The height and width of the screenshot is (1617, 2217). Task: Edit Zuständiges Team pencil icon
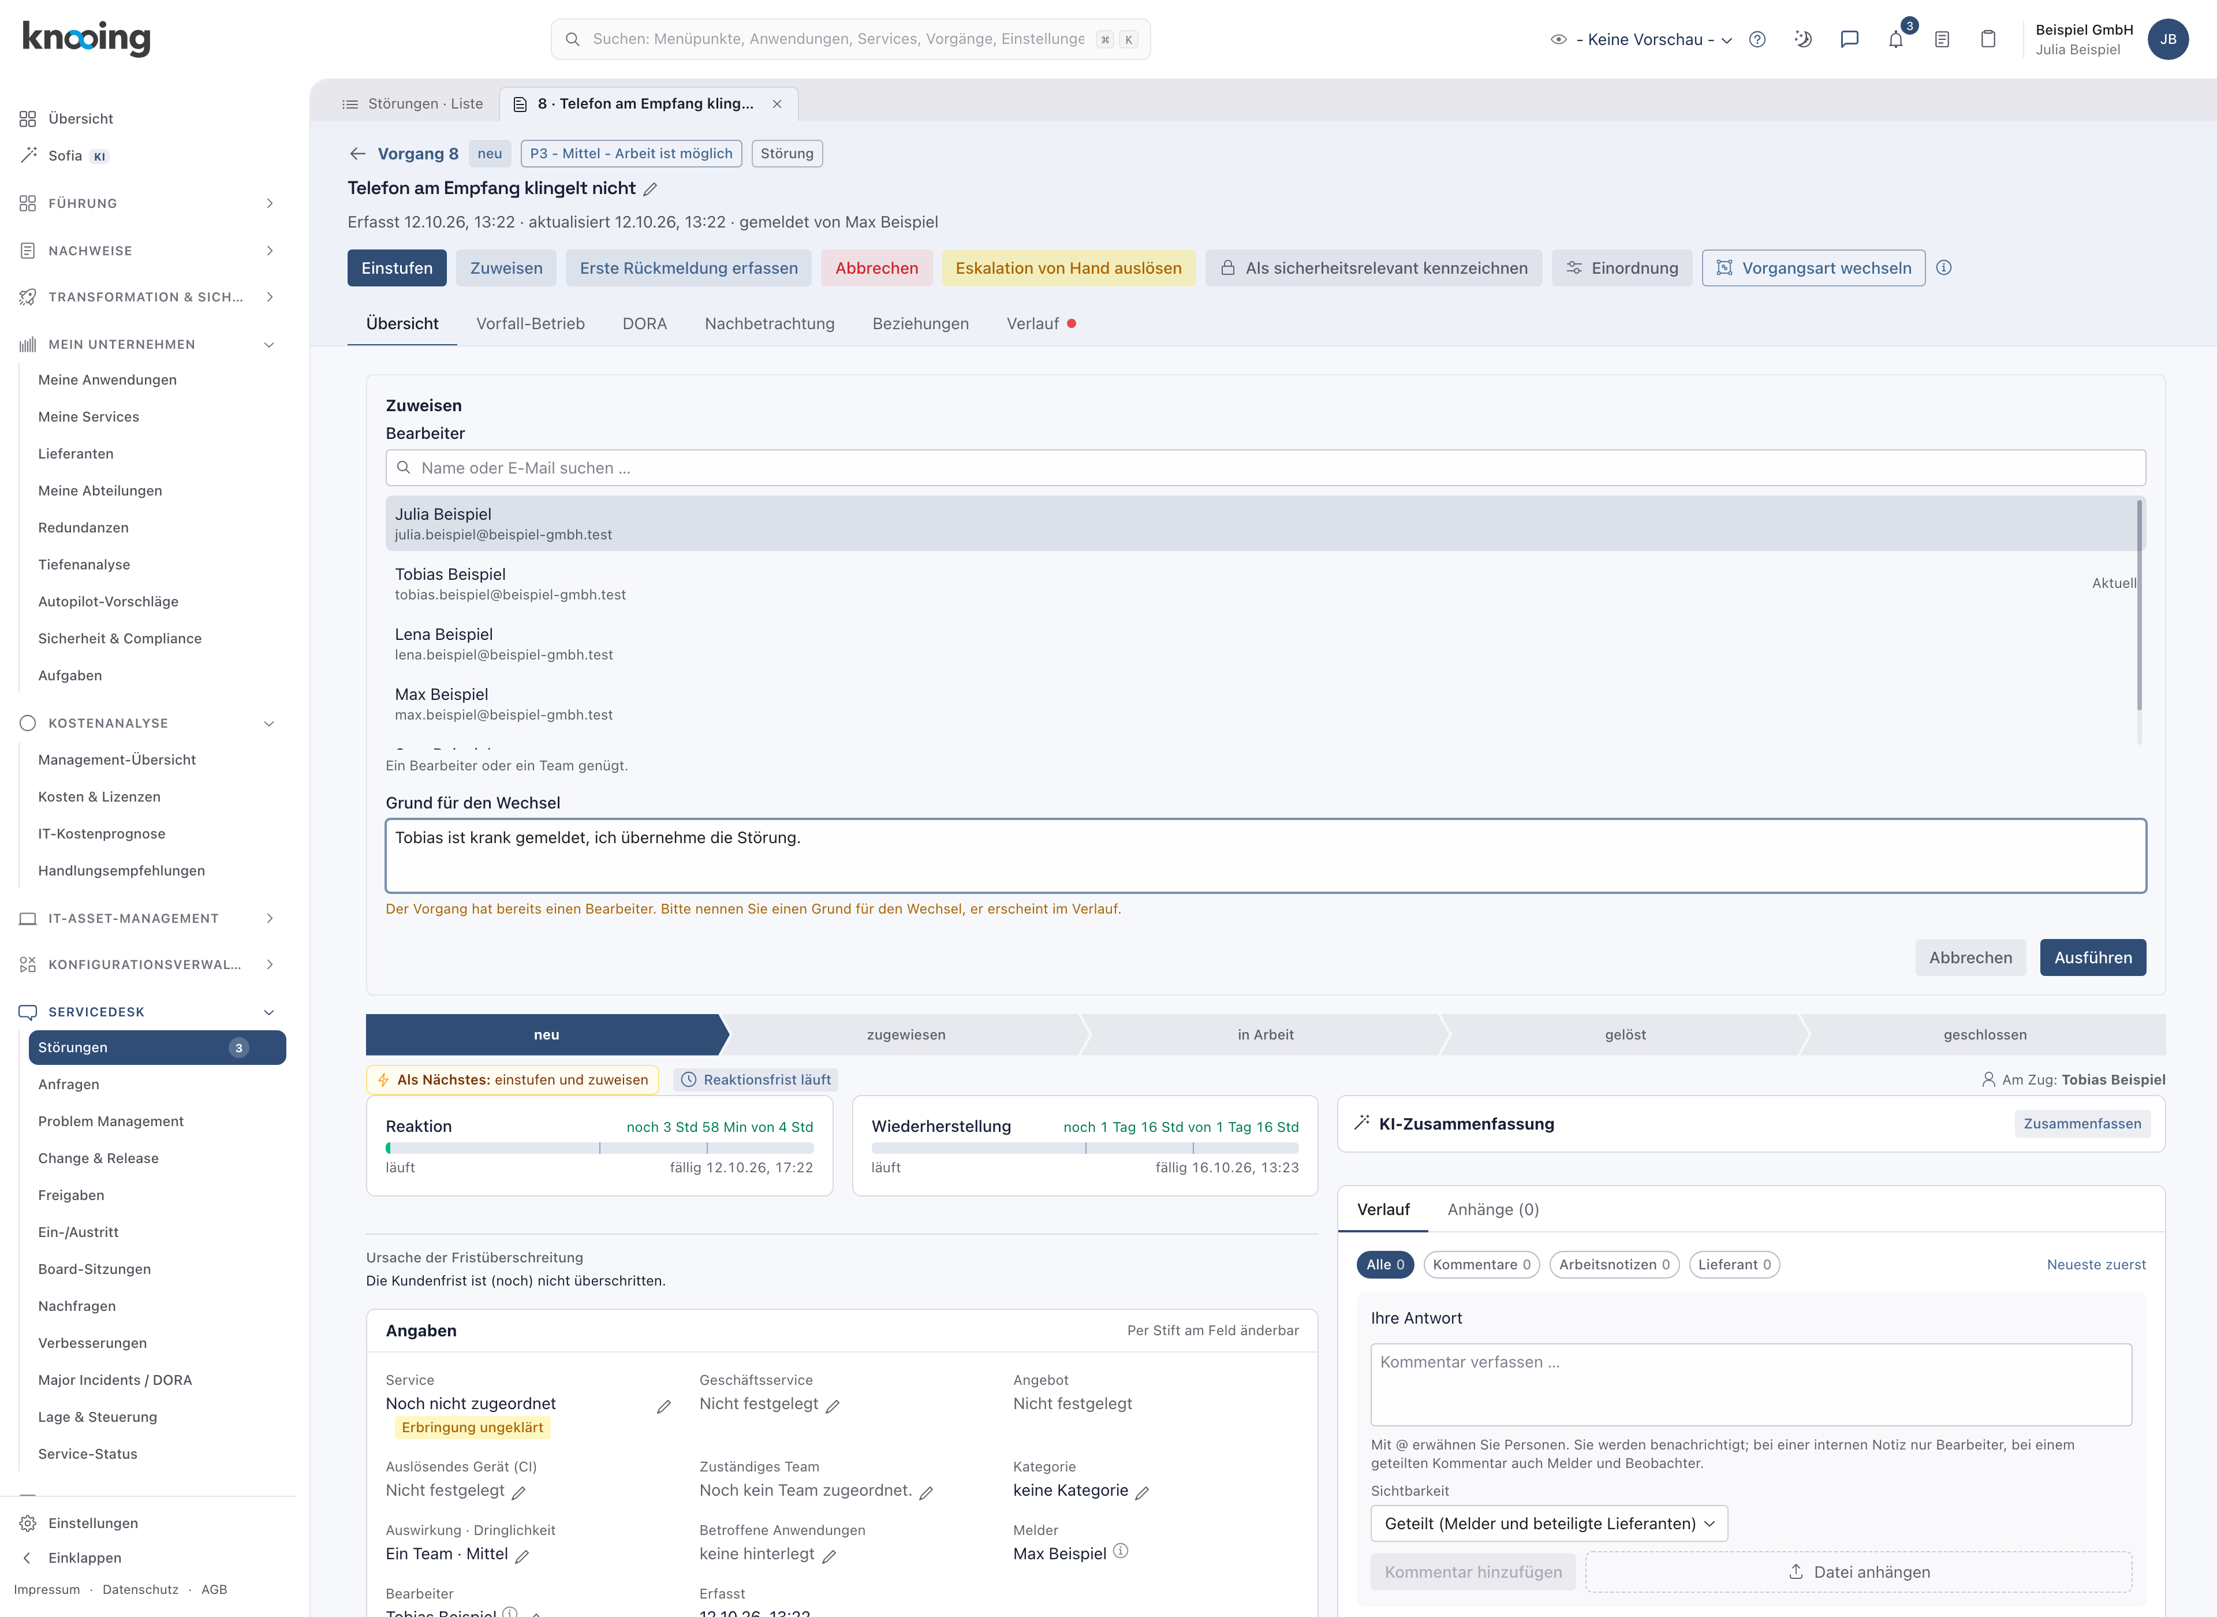pyautogui.click(x=925, y=1493)
